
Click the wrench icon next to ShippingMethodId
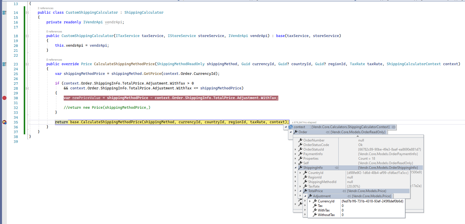pyautogui.click(x=305, y=182)
